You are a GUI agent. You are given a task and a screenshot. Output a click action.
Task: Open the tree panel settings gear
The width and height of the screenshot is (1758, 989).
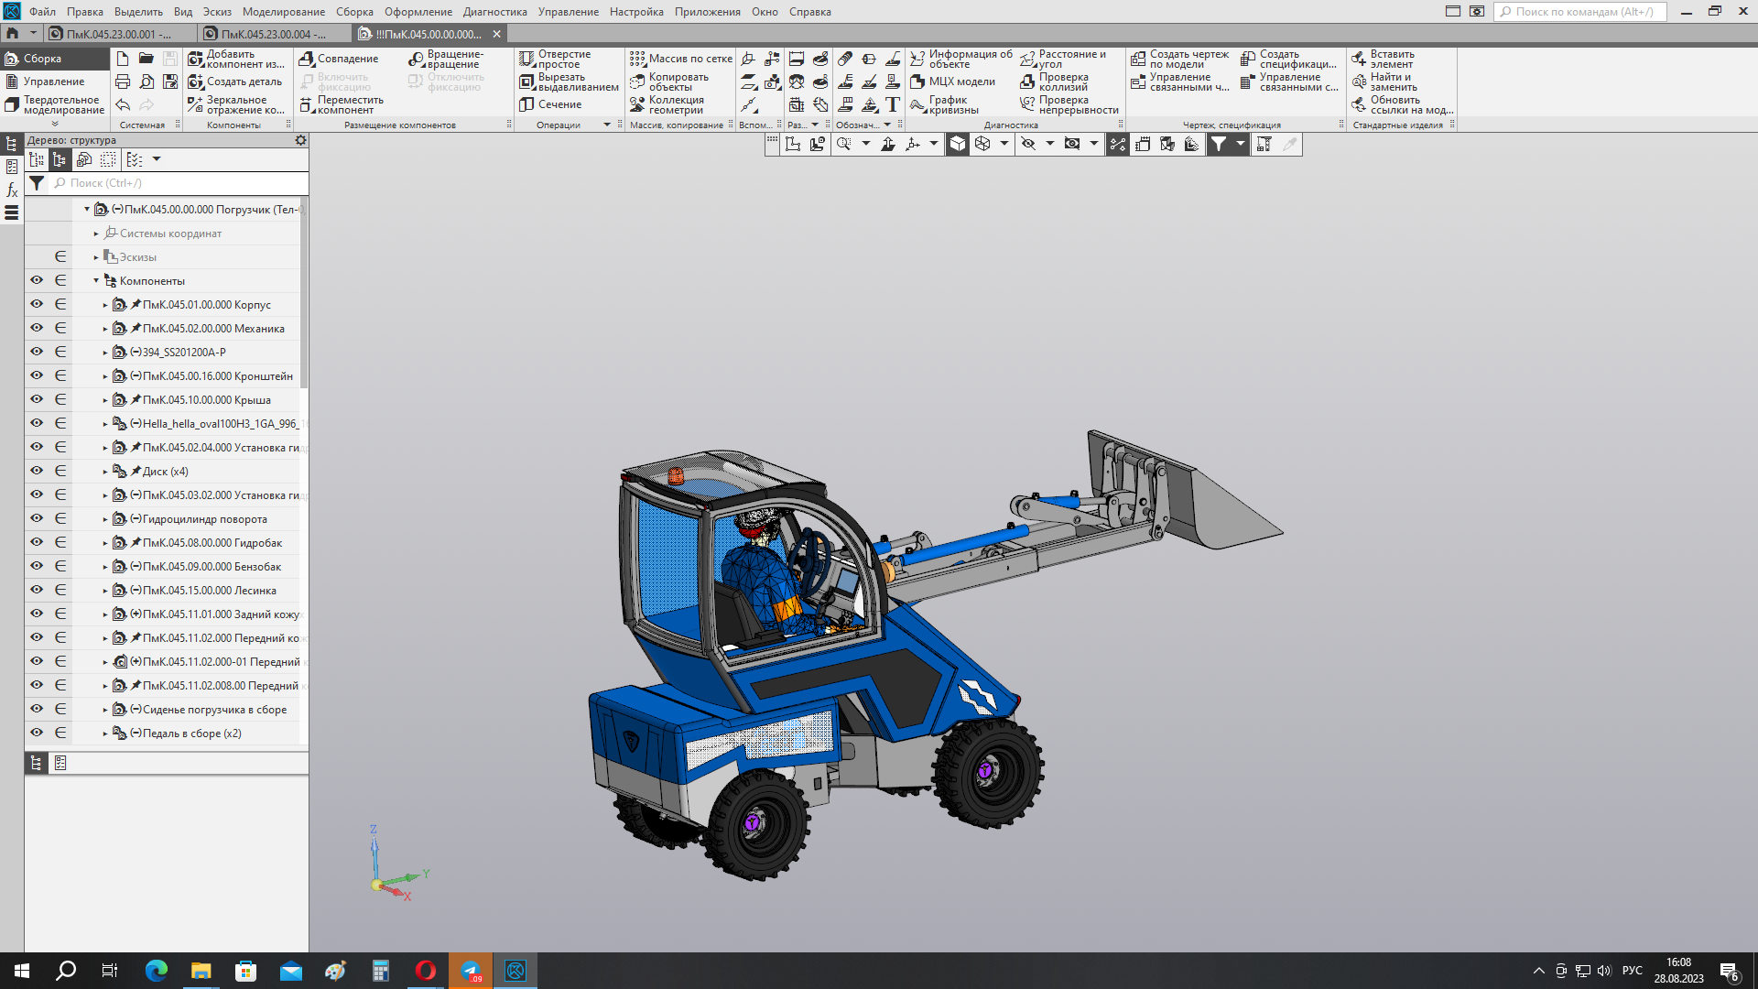(300, 140)
